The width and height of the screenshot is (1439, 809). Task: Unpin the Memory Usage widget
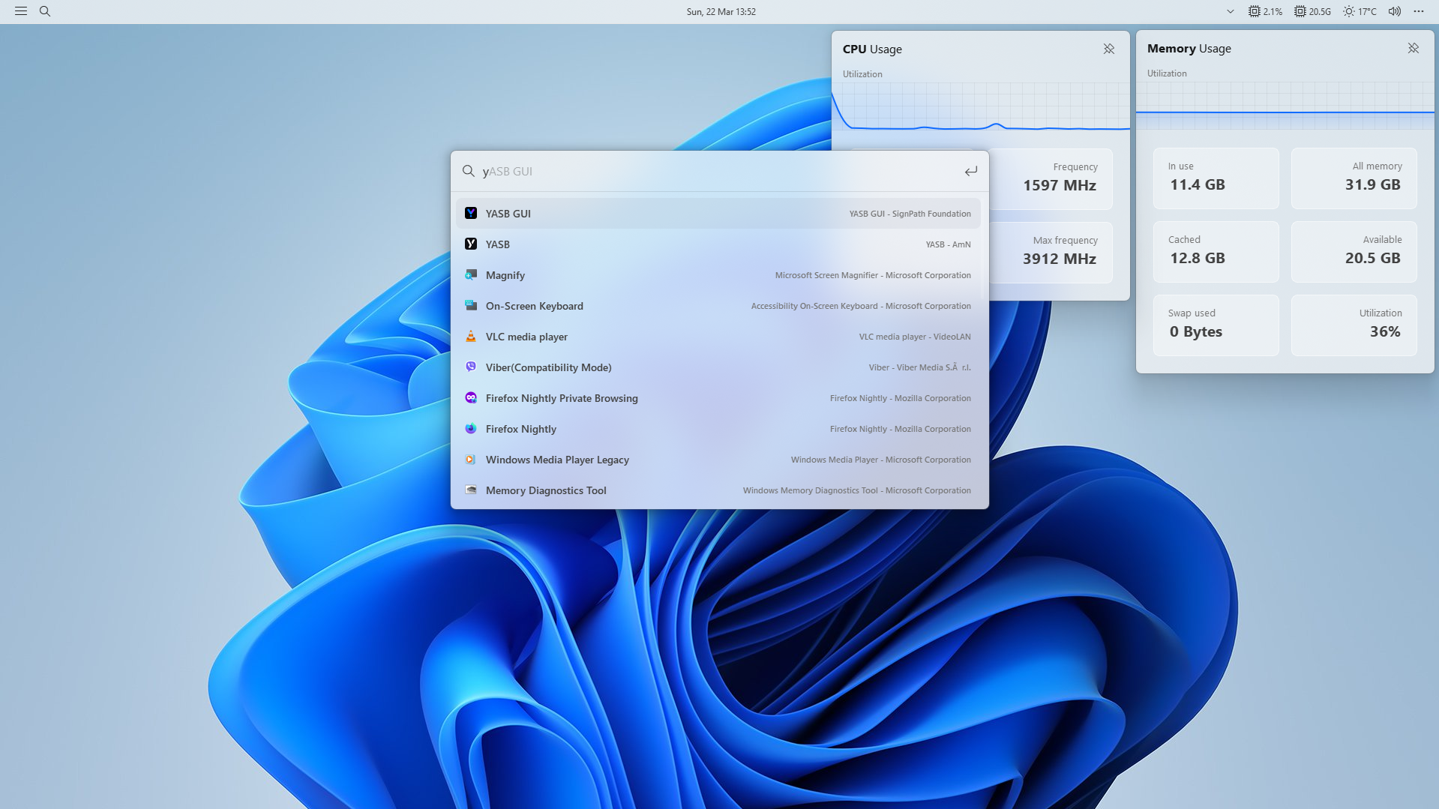1414,48
